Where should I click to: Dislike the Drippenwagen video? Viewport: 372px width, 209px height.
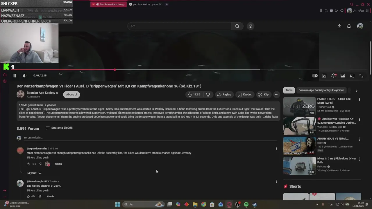tap(208, 95)
